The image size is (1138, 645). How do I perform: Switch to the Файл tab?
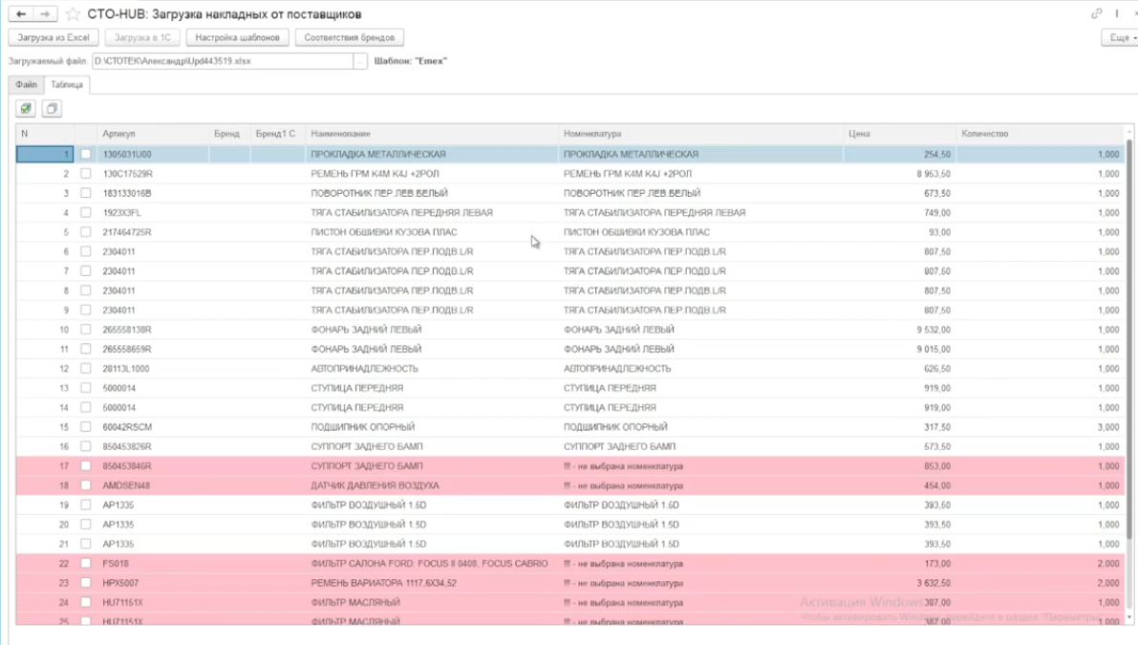[26, 85]
